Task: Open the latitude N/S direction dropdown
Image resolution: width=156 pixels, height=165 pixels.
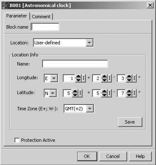Action: (x=52, y=93)
